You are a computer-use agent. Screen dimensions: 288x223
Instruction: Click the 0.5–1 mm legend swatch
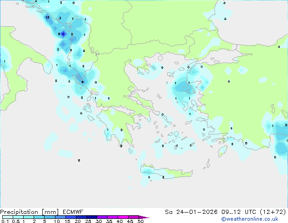coord(18,217)
